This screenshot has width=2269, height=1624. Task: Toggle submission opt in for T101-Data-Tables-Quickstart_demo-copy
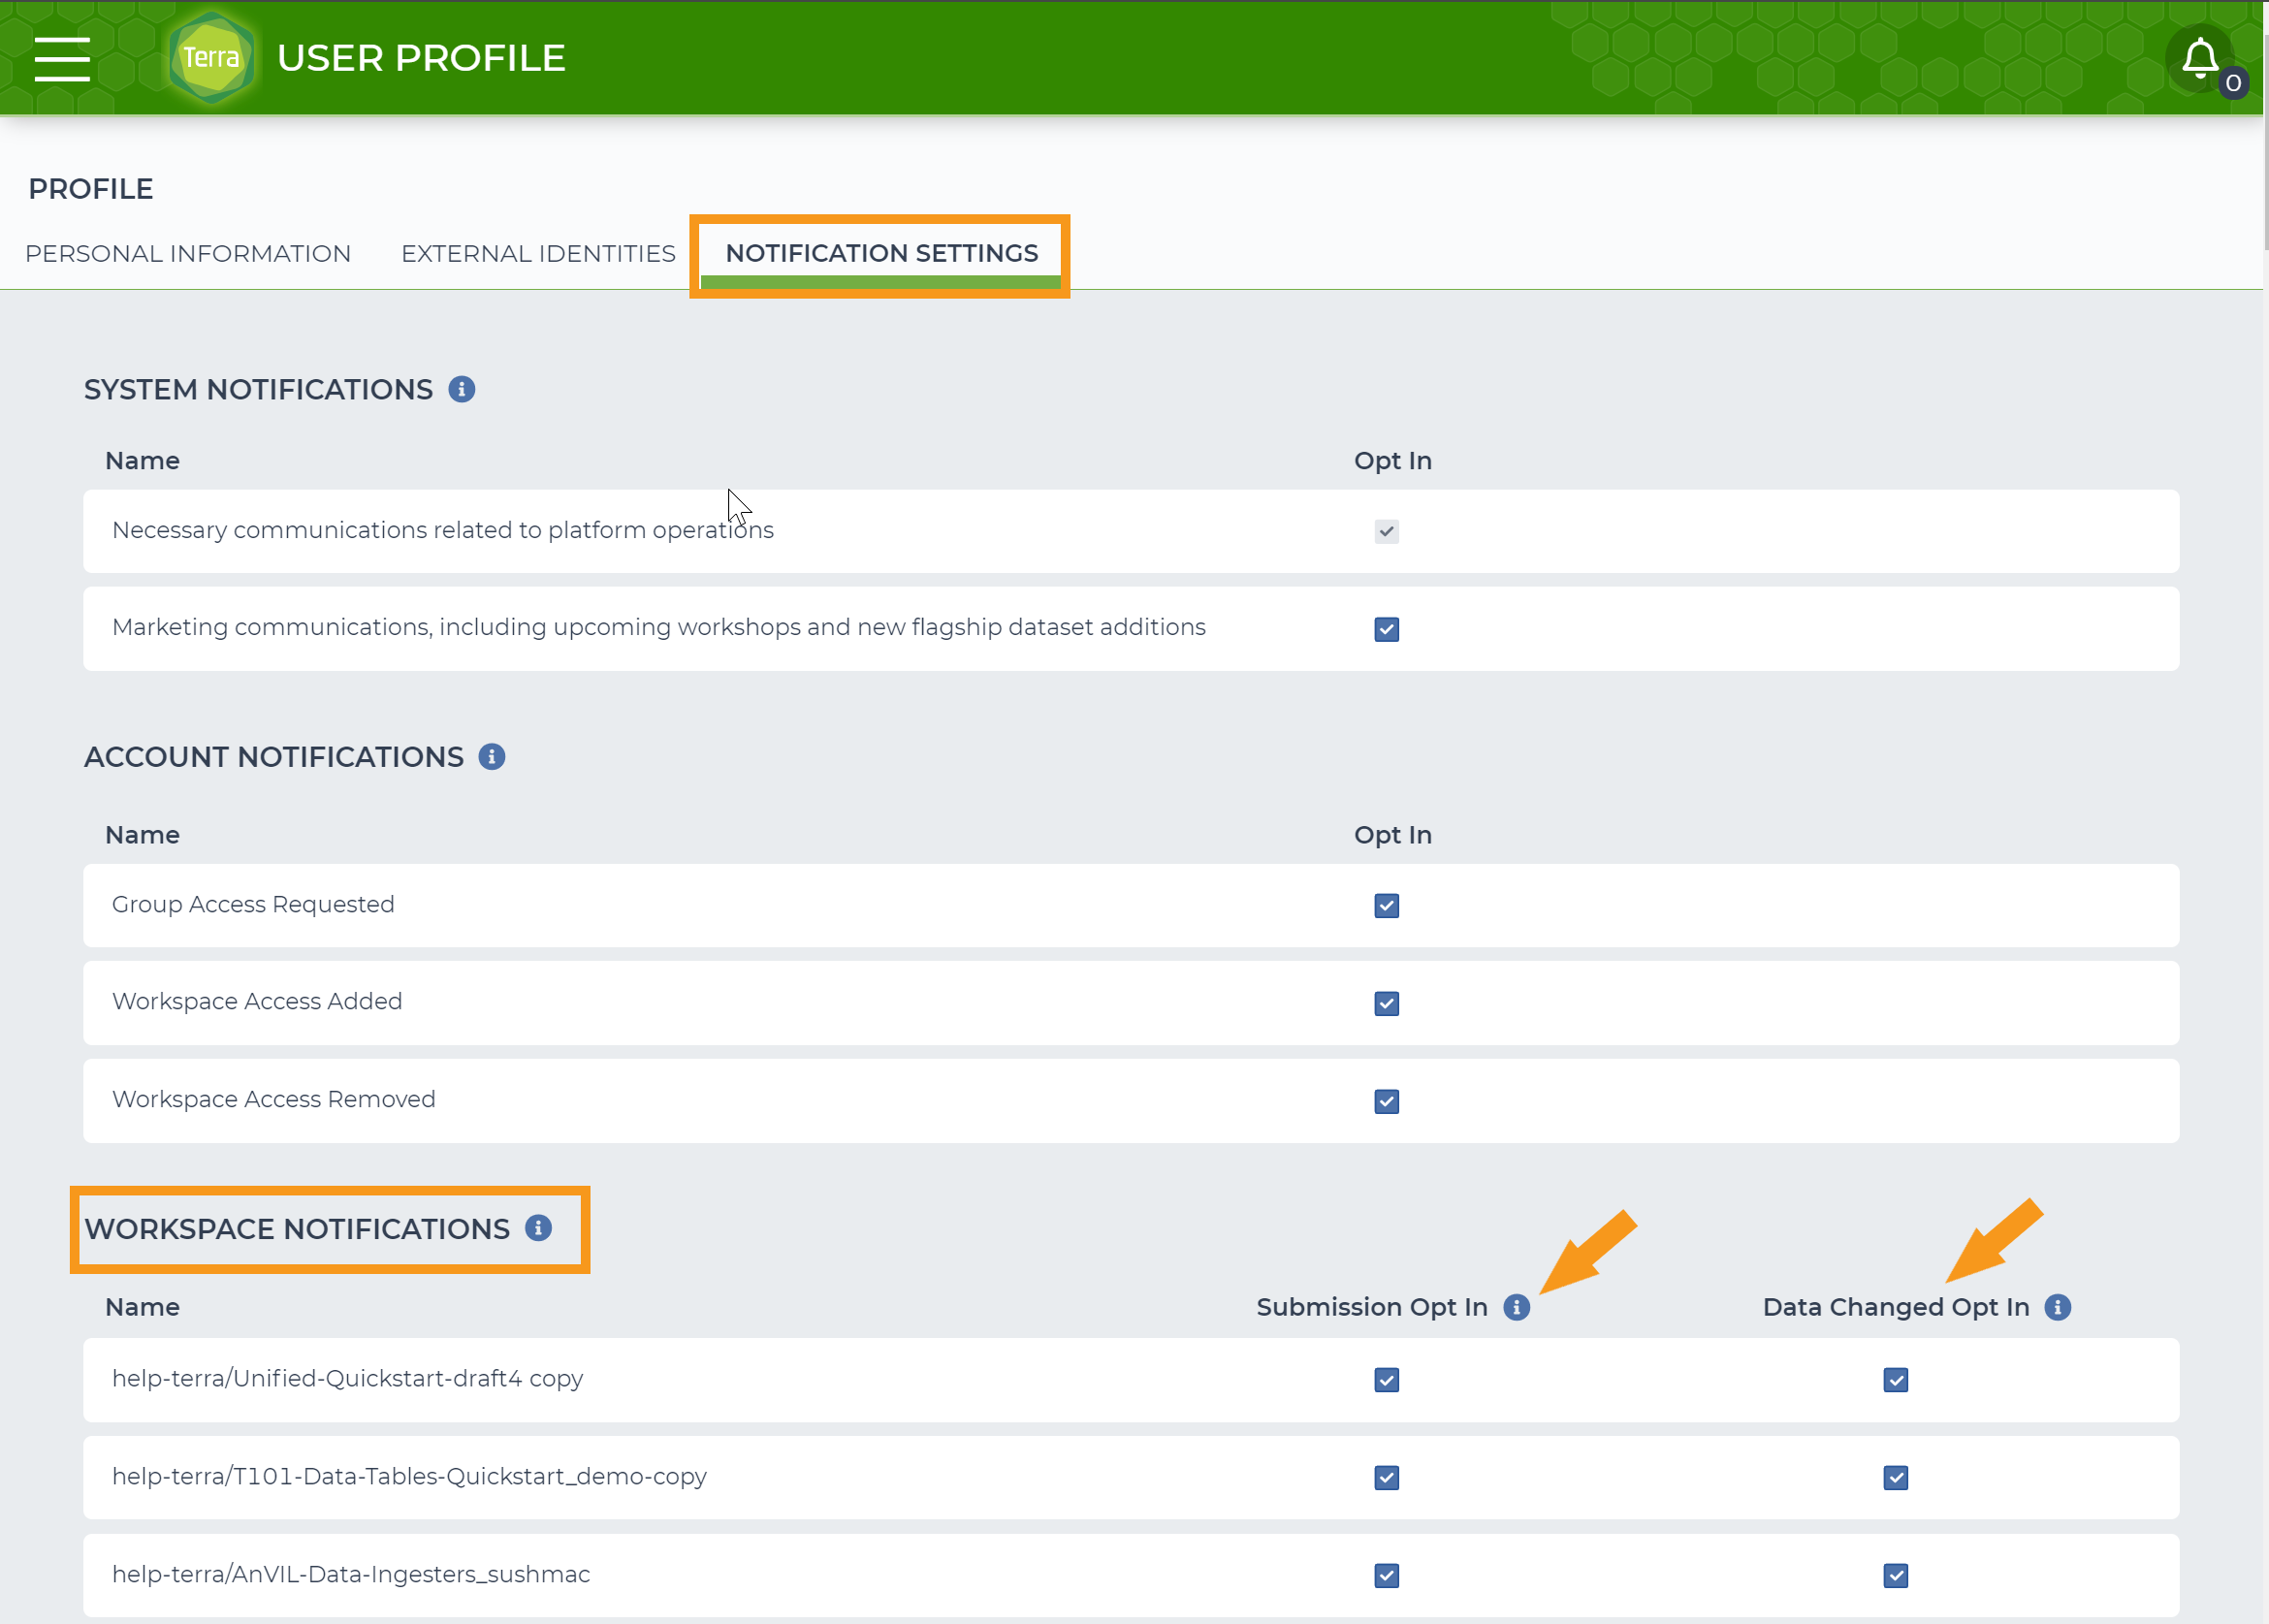[x=1387, y=1478]
